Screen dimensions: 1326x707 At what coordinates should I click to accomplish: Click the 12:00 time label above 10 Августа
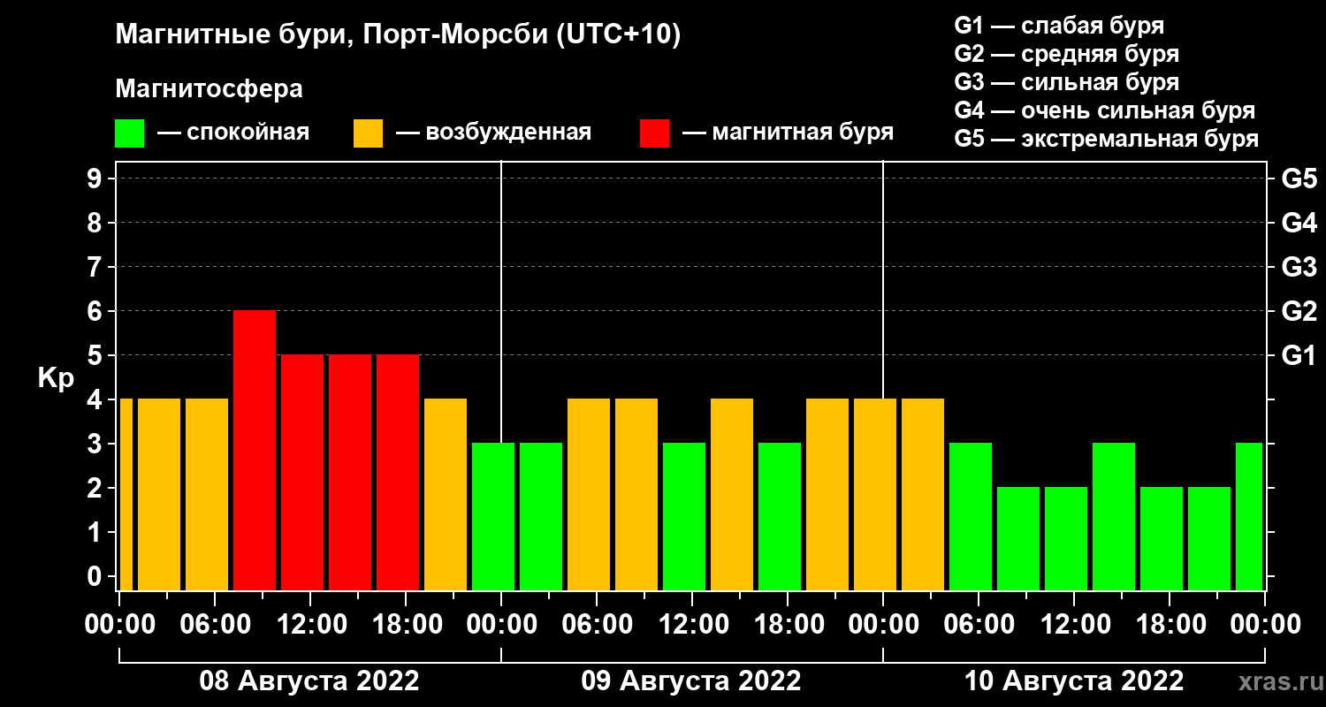(x=1074, y=625)
